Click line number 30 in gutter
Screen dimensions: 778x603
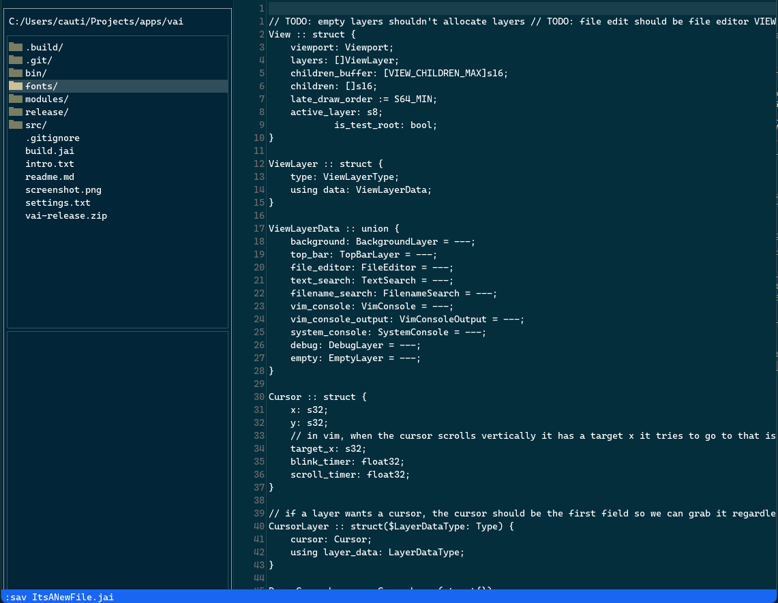pos(259,397)
